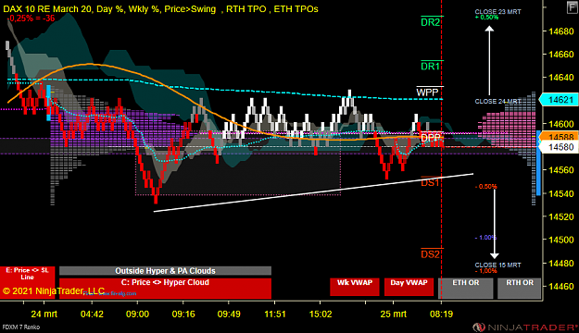Click the 15:02 time axis label
579x333 pixels.
pos(321,314)
